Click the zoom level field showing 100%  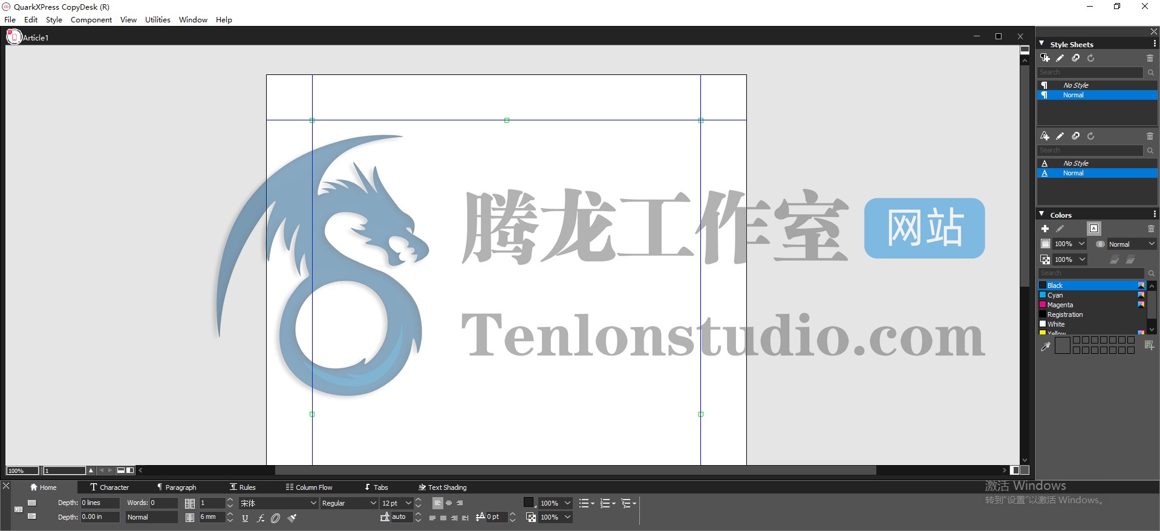[x=22, y=471]
